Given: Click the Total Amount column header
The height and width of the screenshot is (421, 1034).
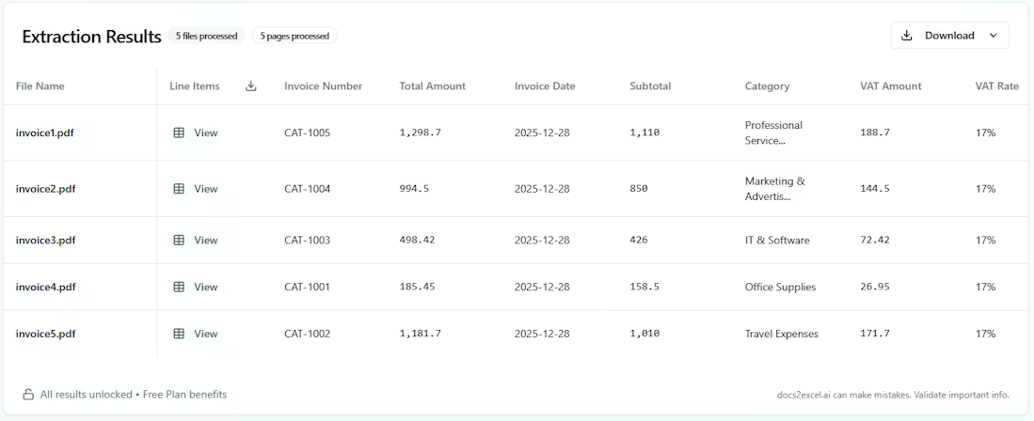Looking at the screenshot, I should click(432, 86).
